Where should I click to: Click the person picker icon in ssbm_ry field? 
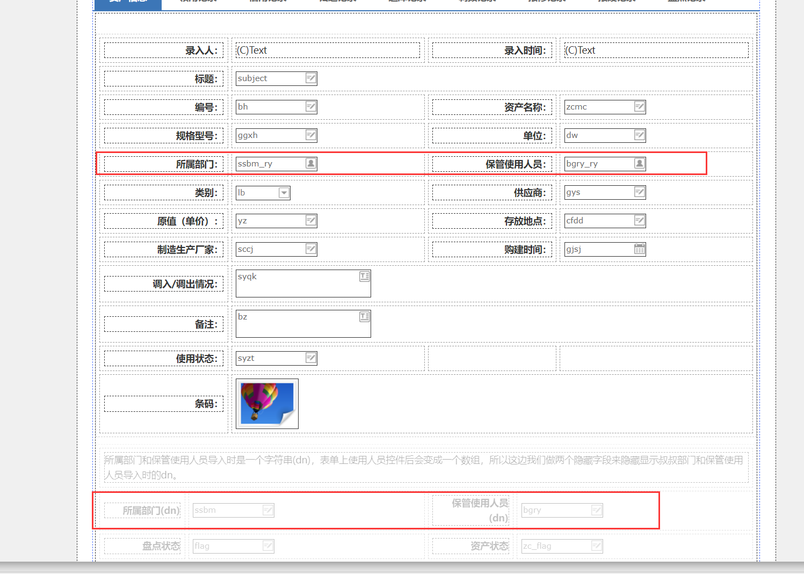(x=311, y=164)
